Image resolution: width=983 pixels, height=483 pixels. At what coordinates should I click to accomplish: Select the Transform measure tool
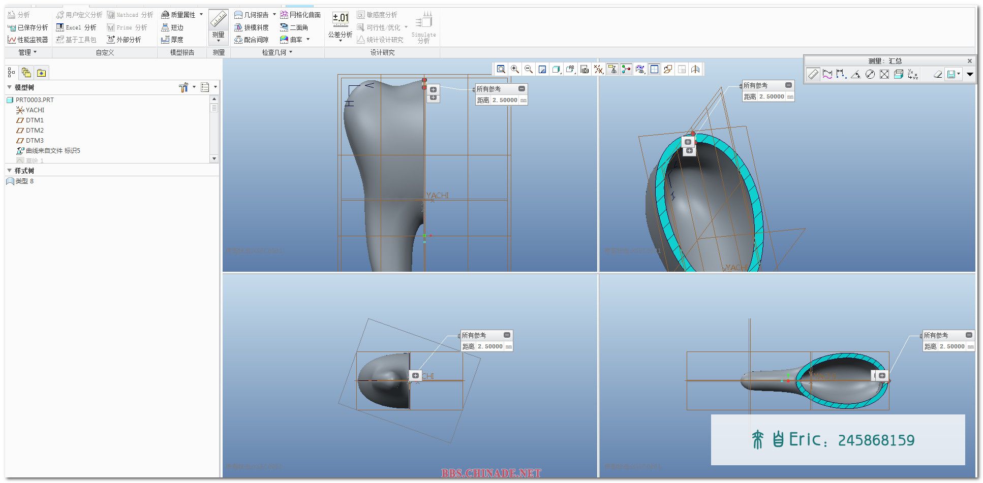click(913, 74)
